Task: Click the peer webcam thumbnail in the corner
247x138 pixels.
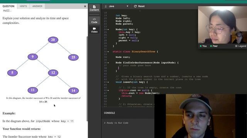Action: (239, 38)
